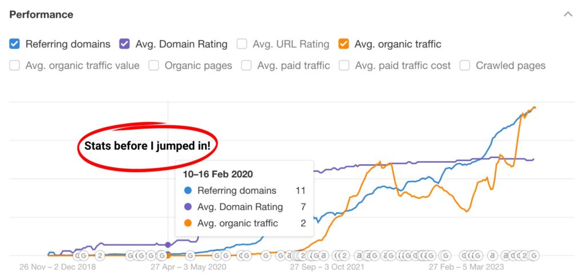Collapse the Performance panel chevron

(x=568, y=14)
